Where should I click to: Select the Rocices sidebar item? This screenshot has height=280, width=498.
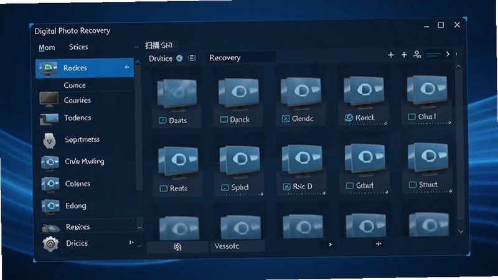85,68
